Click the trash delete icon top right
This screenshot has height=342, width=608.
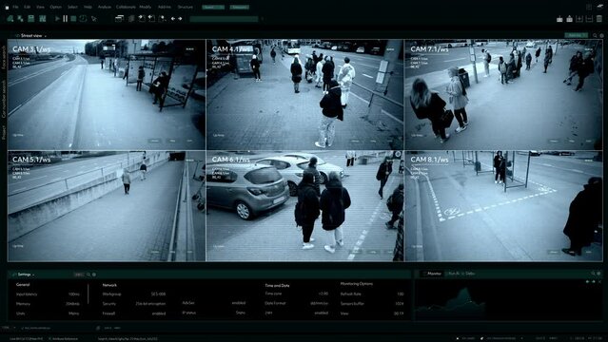pyautogui.click(x=599, y=19)
